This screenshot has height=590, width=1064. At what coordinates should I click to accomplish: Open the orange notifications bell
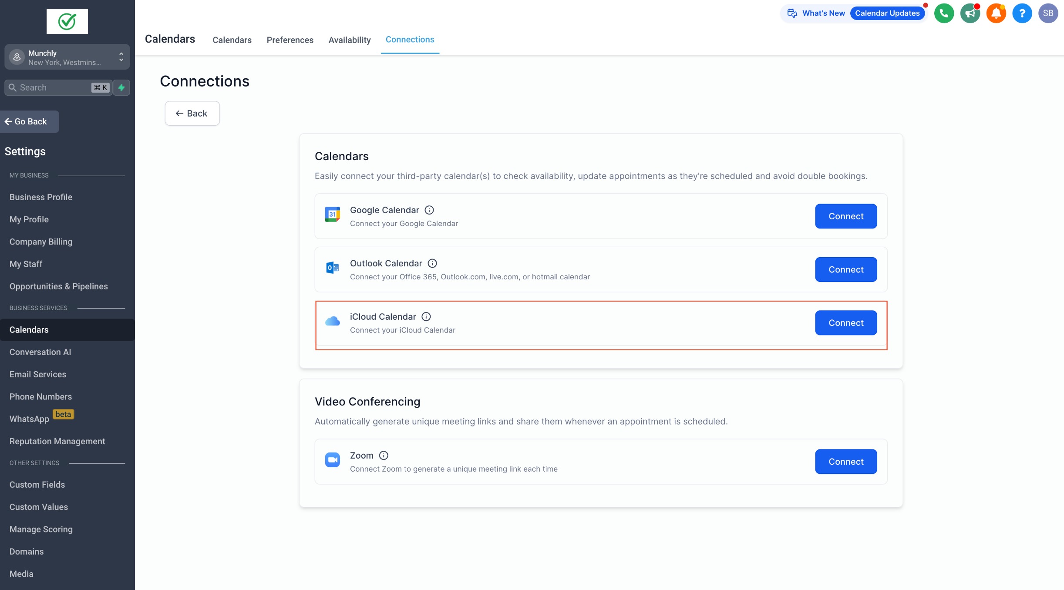[996, 13]
